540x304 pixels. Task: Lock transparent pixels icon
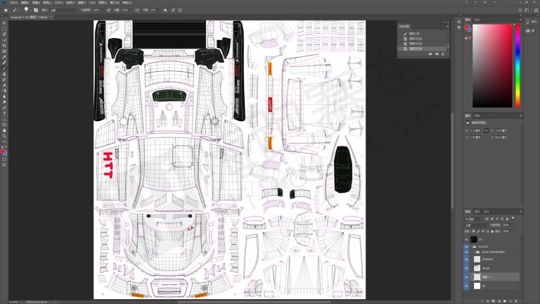473,232
